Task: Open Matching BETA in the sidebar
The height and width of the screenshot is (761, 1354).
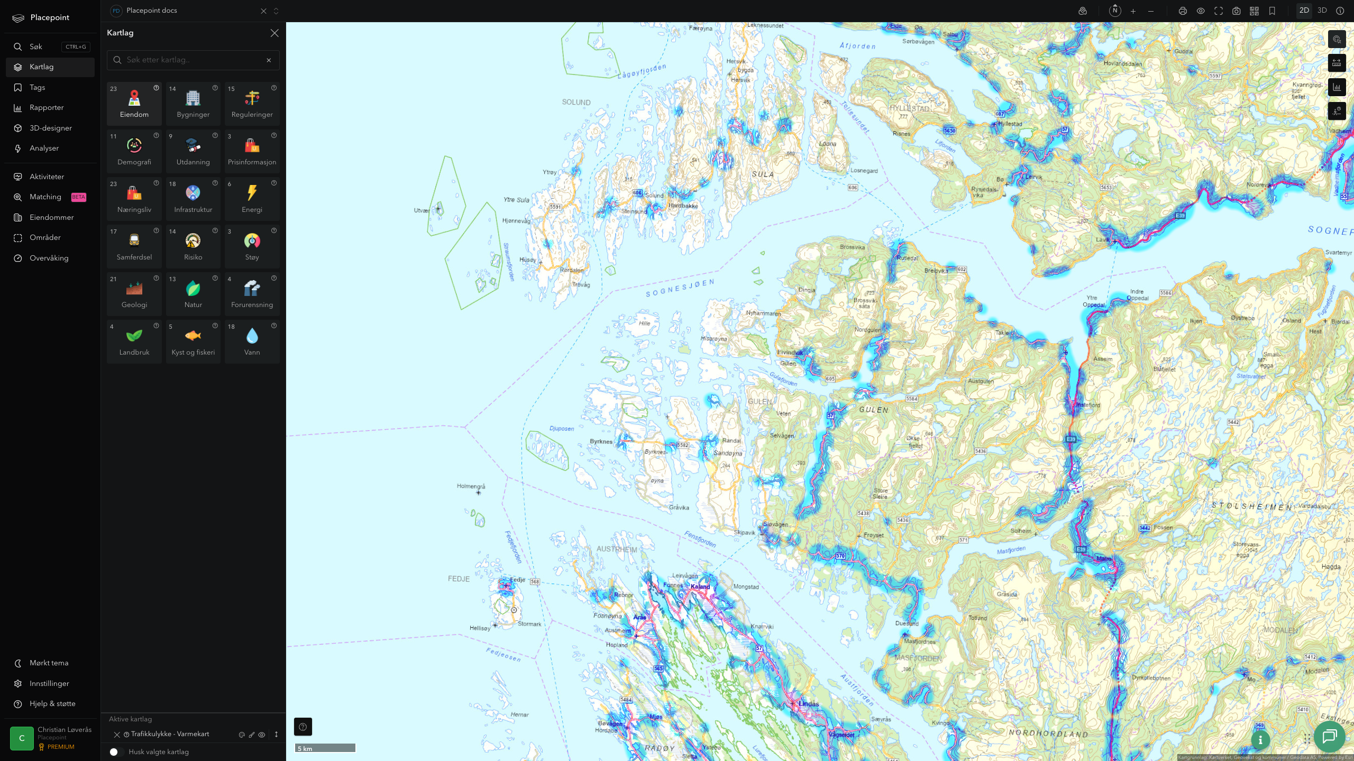Action: 50,197
